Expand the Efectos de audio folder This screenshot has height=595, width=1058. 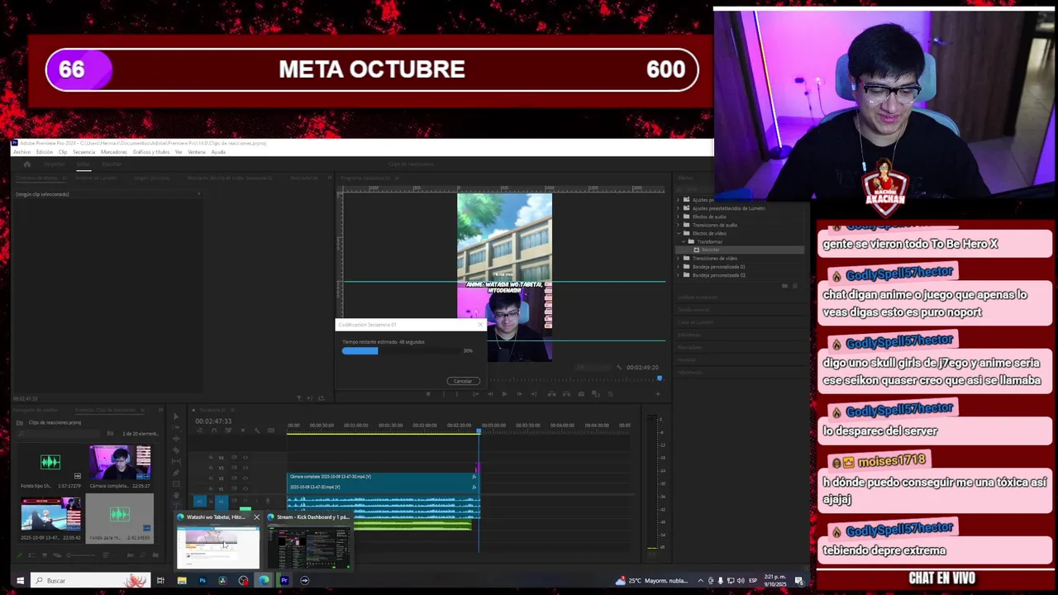tap(678, 217)
